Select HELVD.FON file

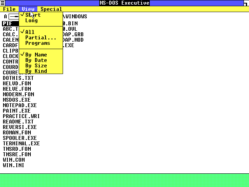(17, 83)
